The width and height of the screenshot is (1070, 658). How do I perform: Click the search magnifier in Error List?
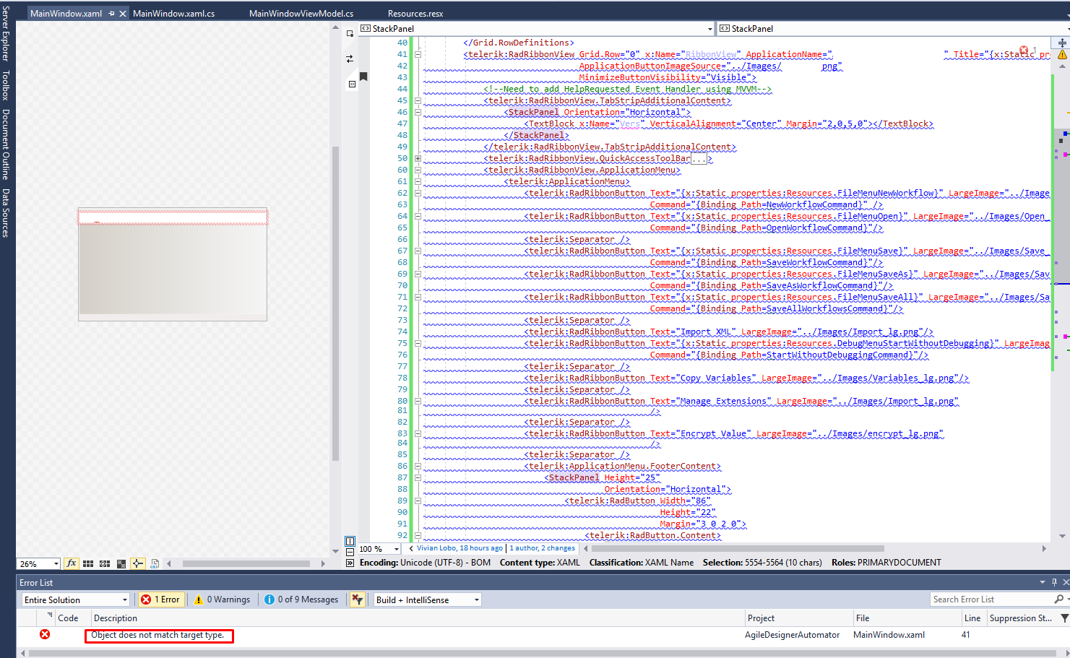1059,599
